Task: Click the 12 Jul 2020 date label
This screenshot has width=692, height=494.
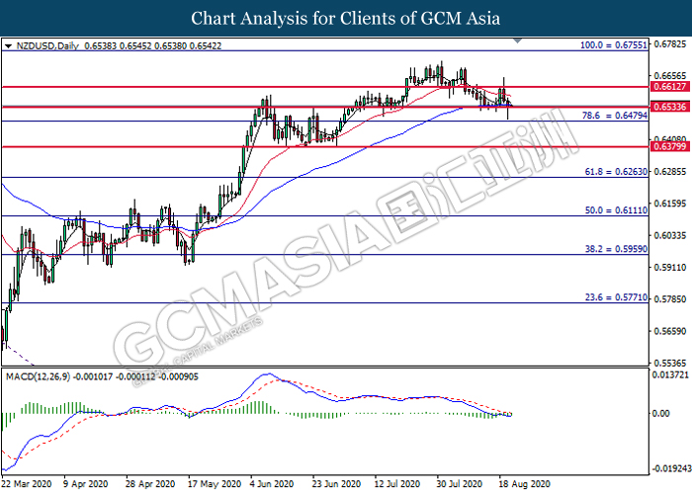Action: point(397,484)
